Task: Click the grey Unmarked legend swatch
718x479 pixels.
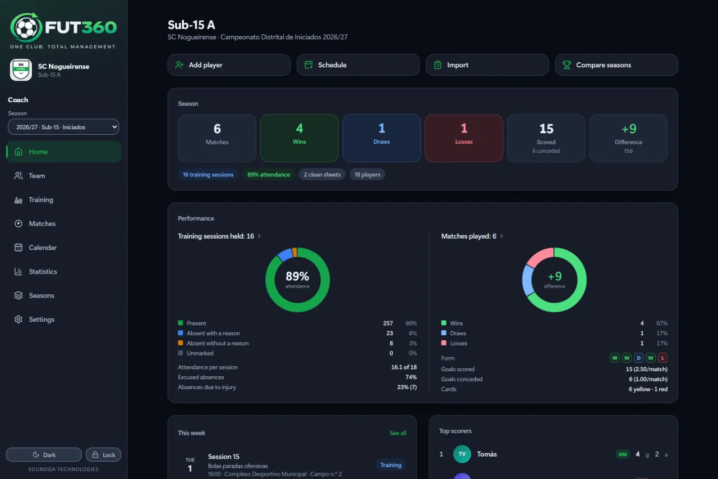Action: coord(181,353)
